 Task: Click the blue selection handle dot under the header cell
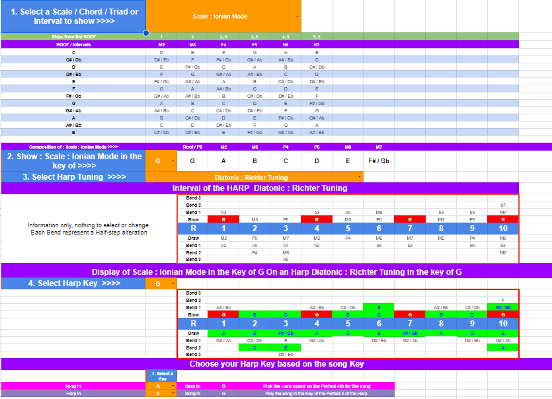145,32
